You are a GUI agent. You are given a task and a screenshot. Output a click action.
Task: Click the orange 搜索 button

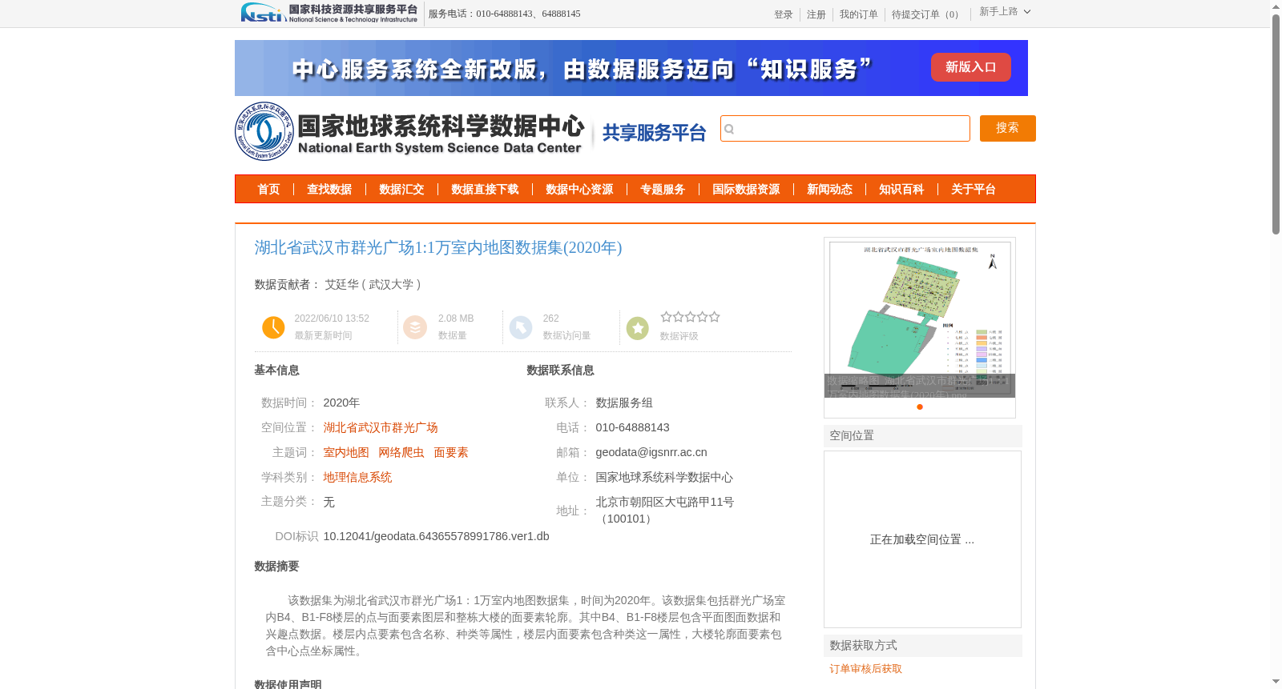[x=1008, y=128]
